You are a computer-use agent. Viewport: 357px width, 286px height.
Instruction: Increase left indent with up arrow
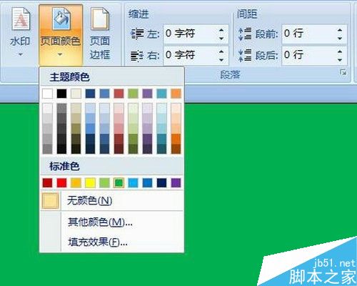[x=221, y=30]
